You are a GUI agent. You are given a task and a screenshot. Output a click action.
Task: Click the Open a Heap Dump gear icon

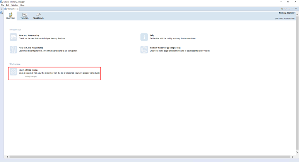[14, 72]
